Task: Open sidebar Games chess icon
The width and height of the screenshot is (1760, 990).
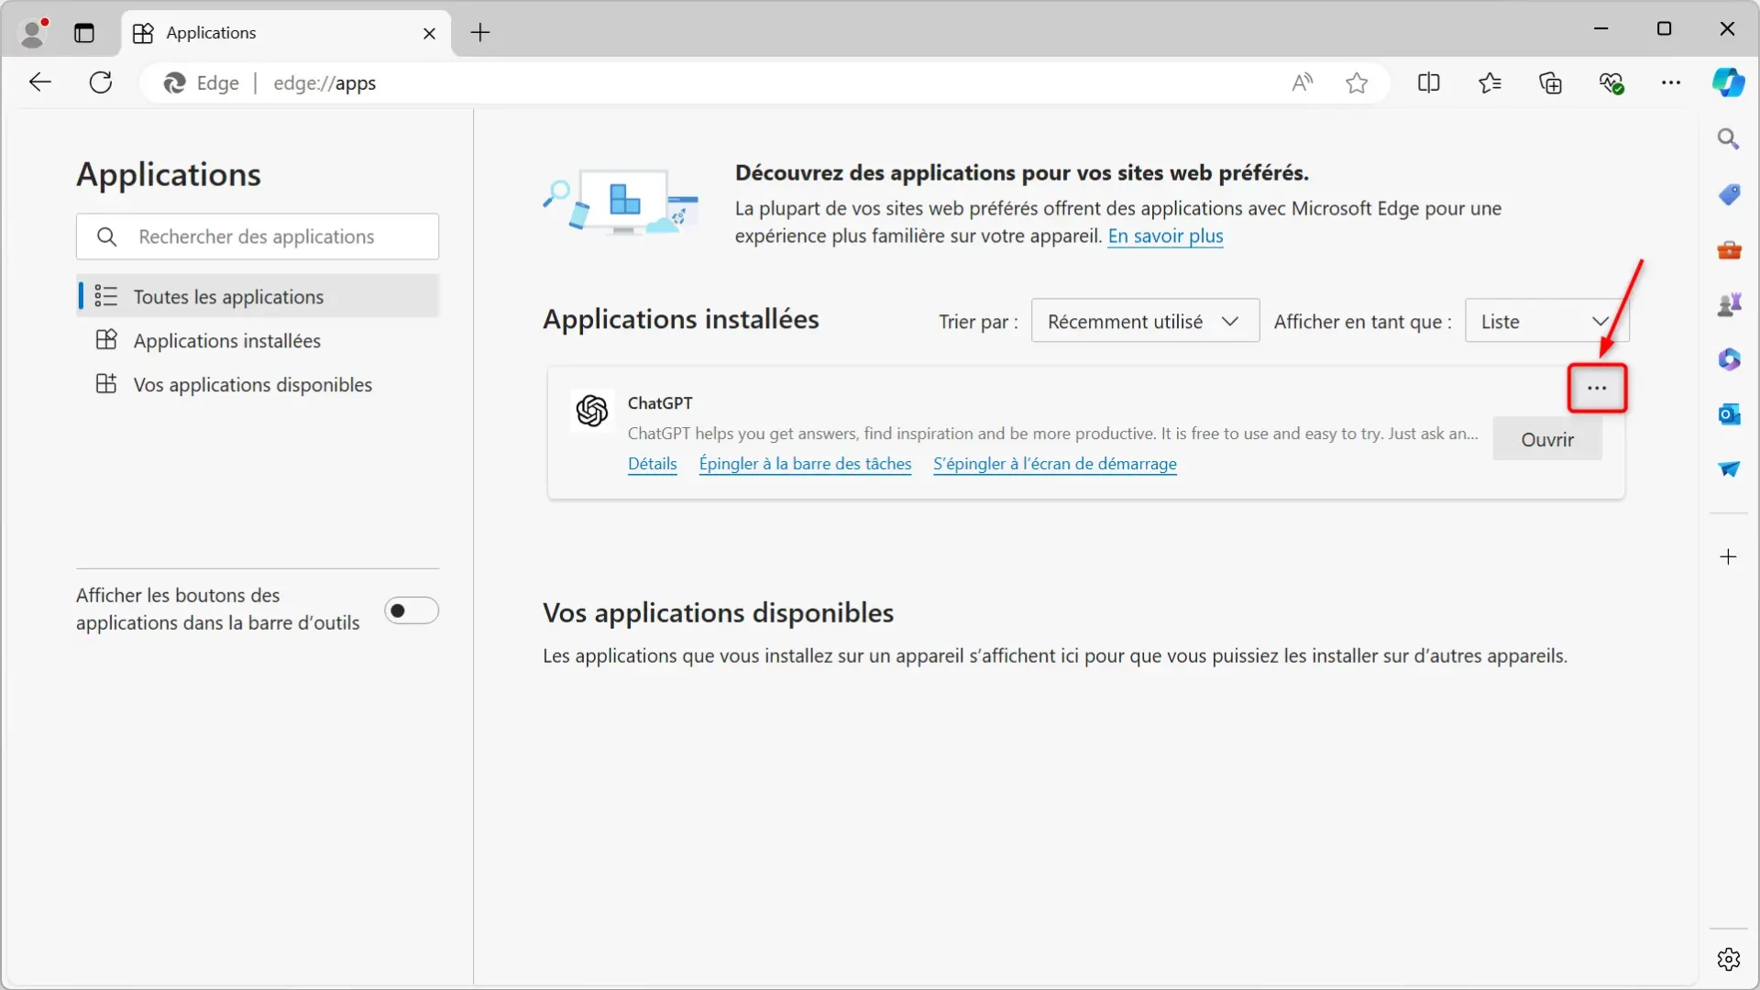Action: tap(1729, 304)
